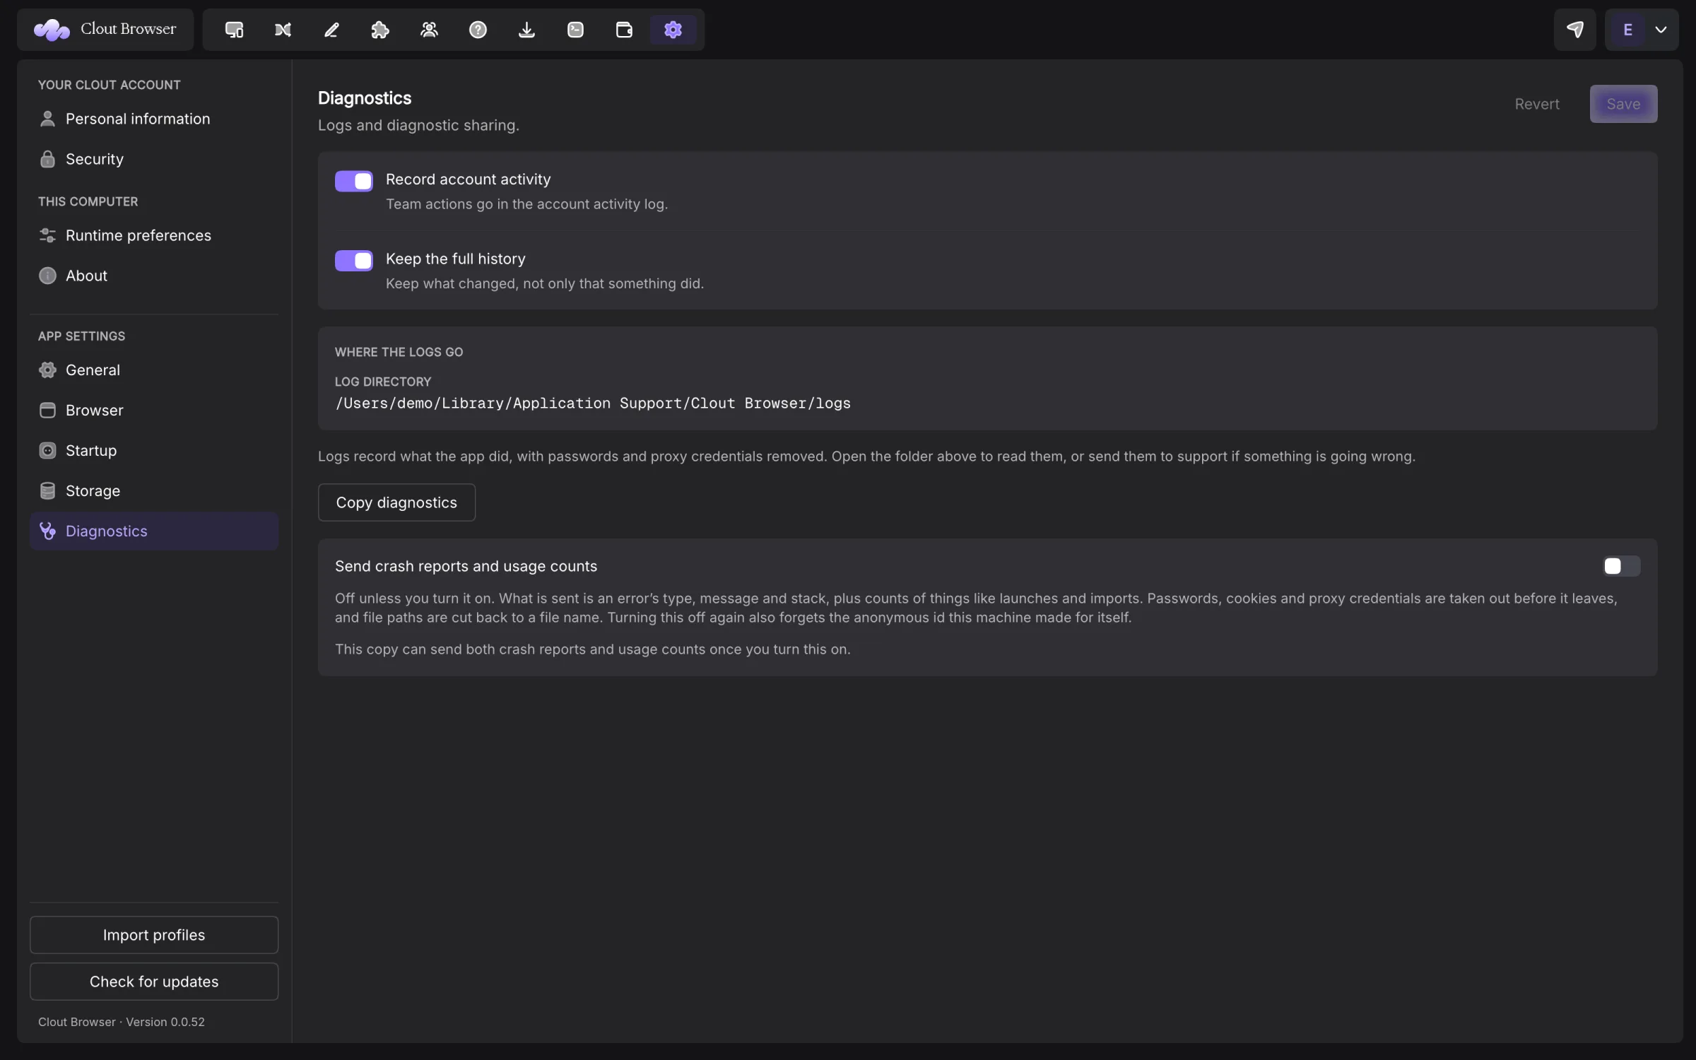The image size is (1696, 1060).
Task: Click the paper plane send icon
Action: pyautogui.click(x=1574, y=30)
